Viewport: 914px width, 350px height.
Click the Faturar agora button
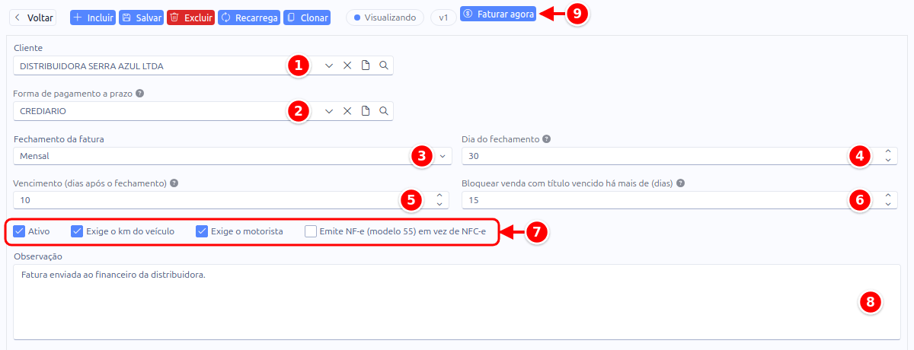(498, 14)
